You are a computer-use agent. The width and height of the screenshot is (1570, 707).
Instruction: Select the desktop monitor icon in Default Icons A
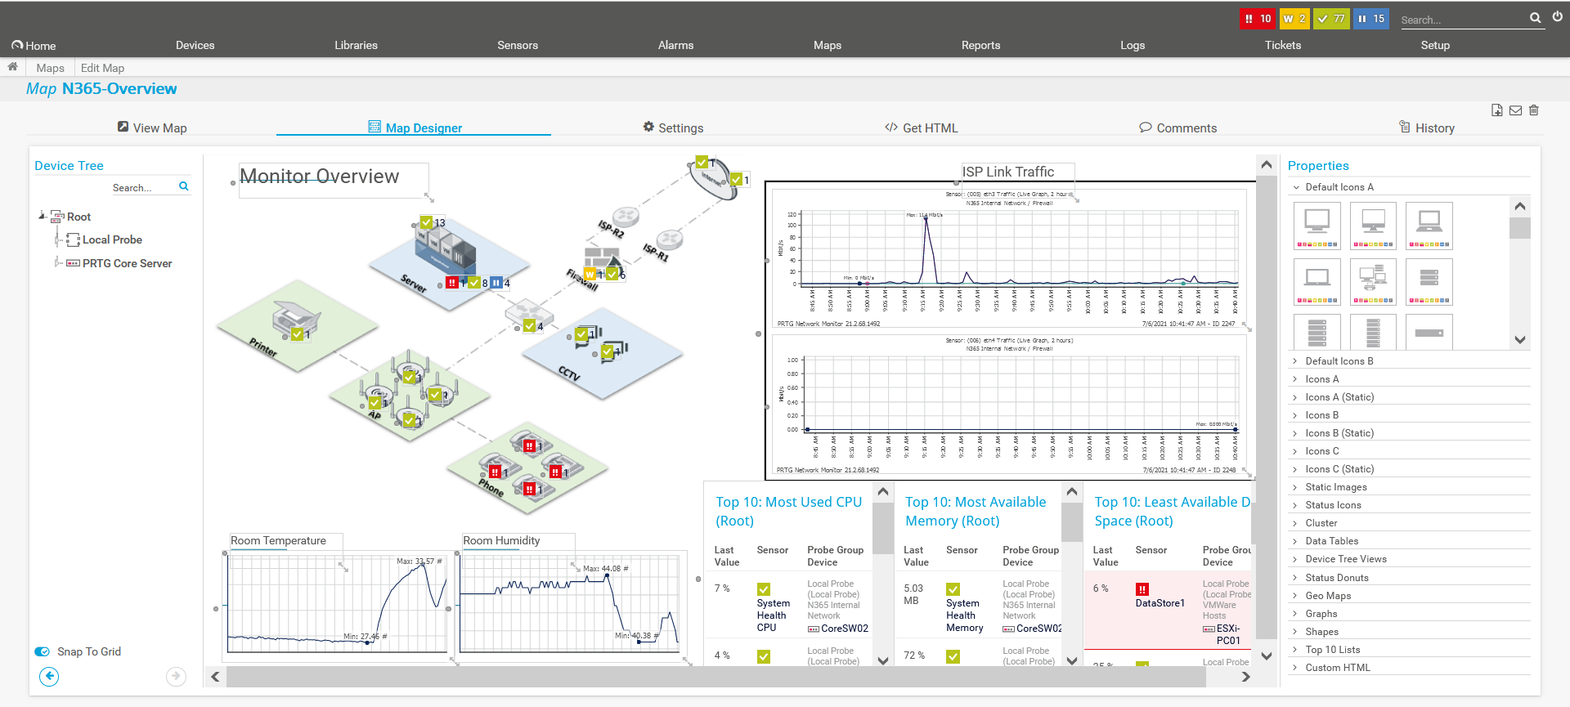click(x=1317, y=226)
